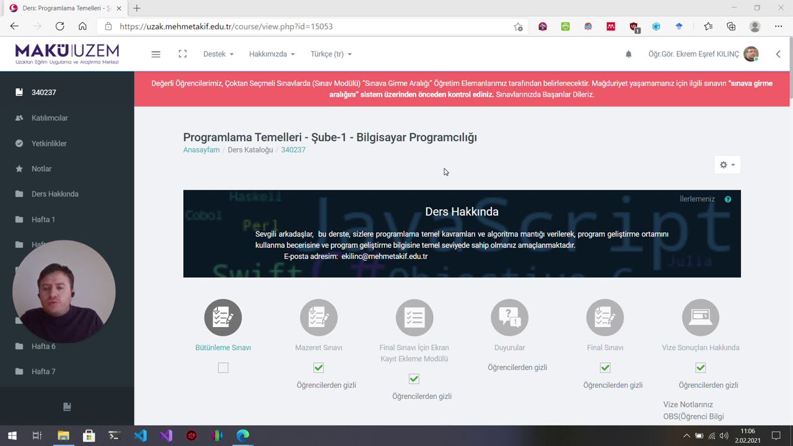Open the notifications bell
This screenshot has width=793, height=446.
pos(628,54)
